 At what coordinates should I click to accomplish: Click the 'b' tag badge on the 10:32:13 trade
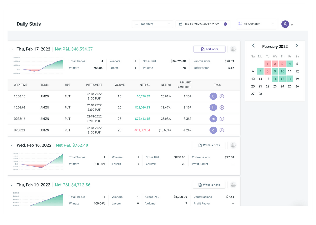click(x=213, y=96)
